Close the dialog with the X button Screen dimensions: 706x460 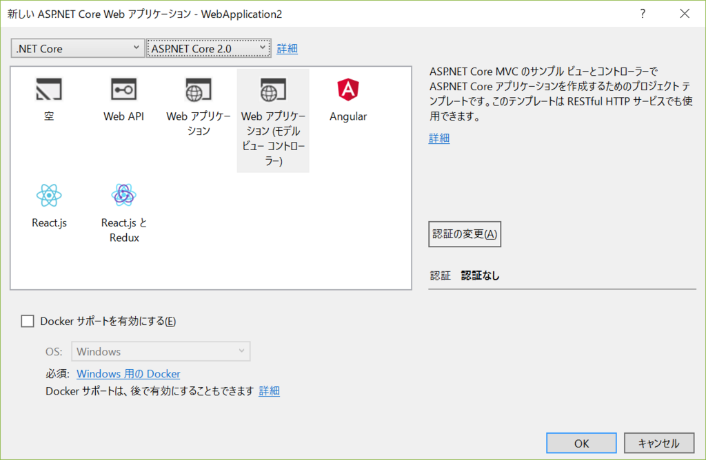pos(685,14)
